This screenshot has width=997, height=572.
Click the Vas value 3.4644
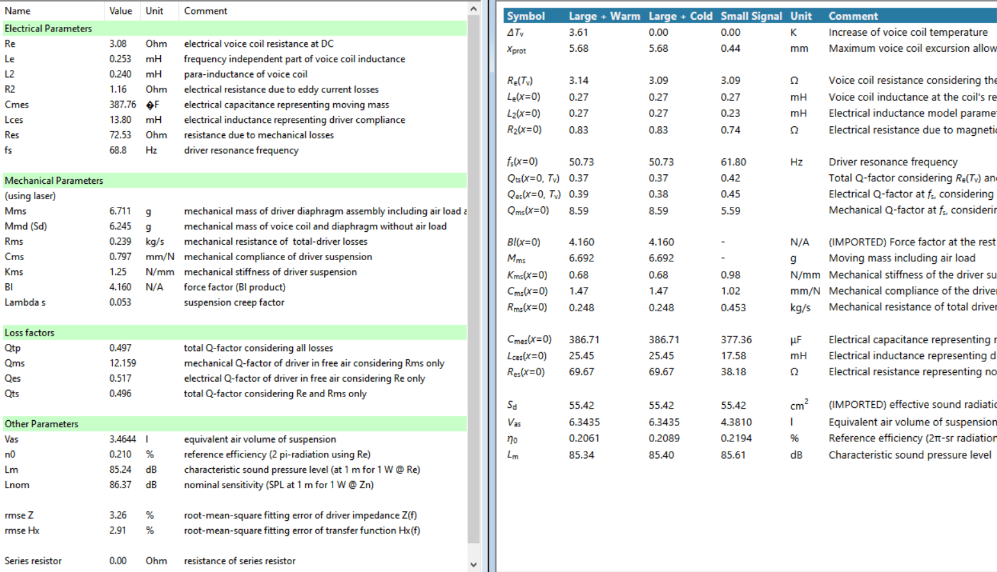(122, 439)
